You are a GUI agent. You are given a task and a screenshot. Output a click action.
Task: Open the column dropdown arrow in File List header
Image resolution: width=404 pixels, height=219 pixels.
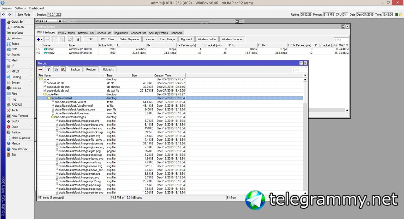coord(305,76)
